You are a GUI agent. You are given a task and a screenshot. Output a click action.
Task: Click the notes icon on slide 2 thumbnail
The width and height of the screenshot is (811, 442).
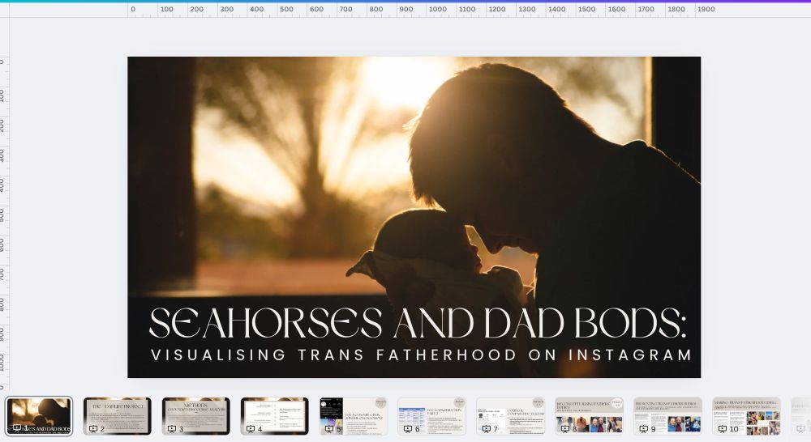coord(93,428)
